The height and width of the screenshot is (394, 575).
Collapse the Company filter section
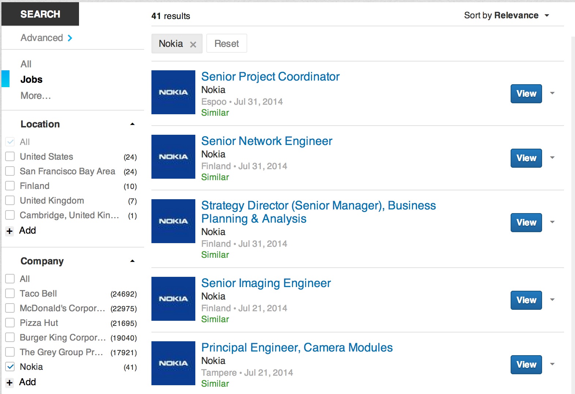132,261
